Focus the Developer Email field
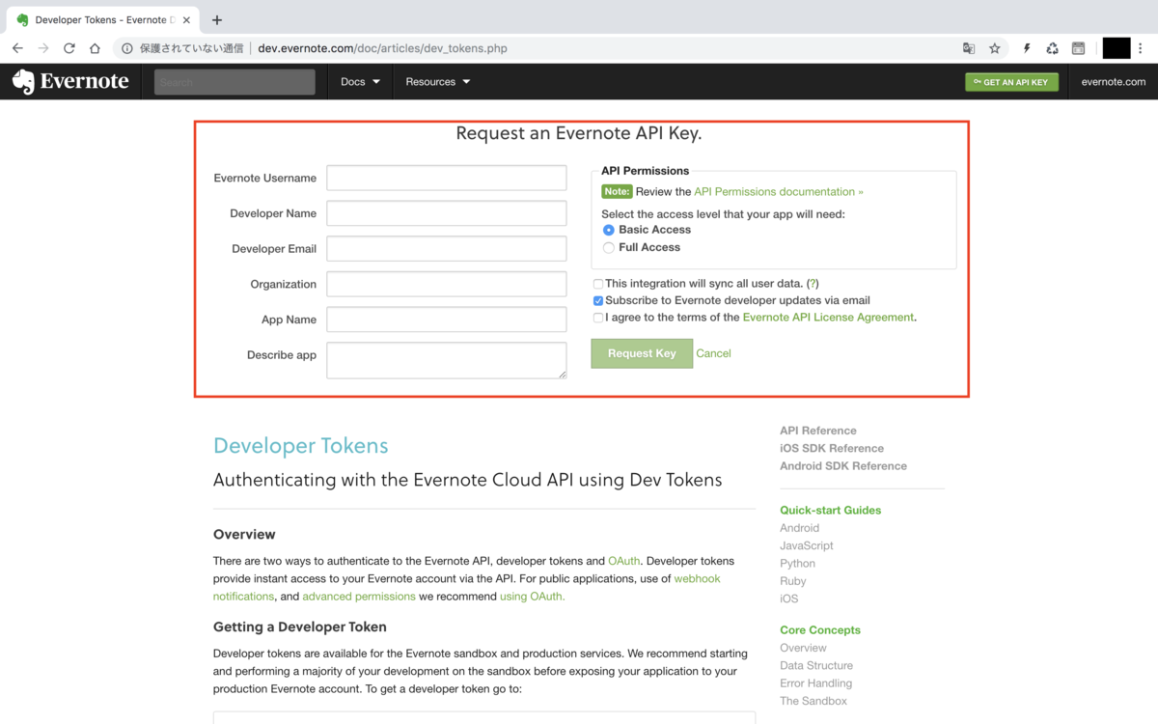 [x=447, y=249]
